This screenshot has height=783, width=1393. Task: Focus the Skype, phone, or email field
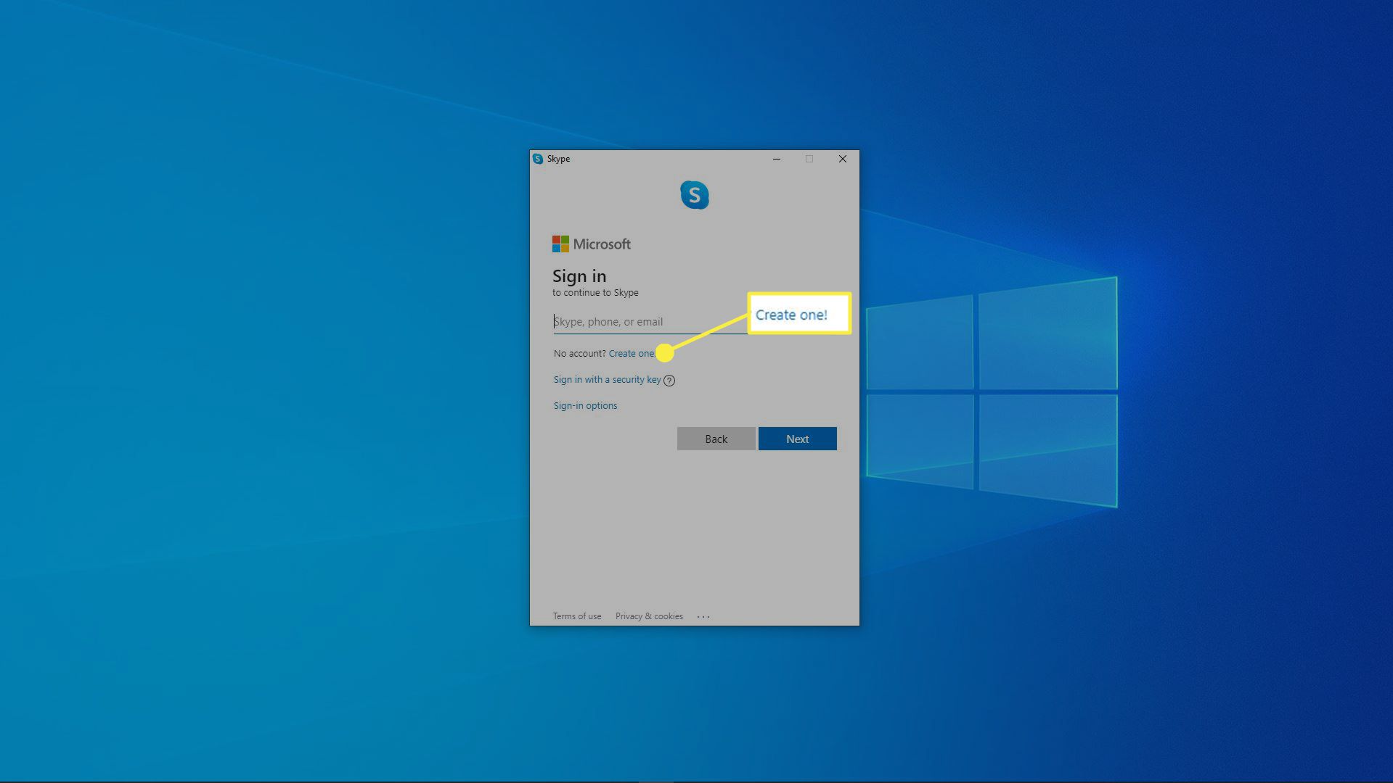pyautogui.click(x=646, y=322)
